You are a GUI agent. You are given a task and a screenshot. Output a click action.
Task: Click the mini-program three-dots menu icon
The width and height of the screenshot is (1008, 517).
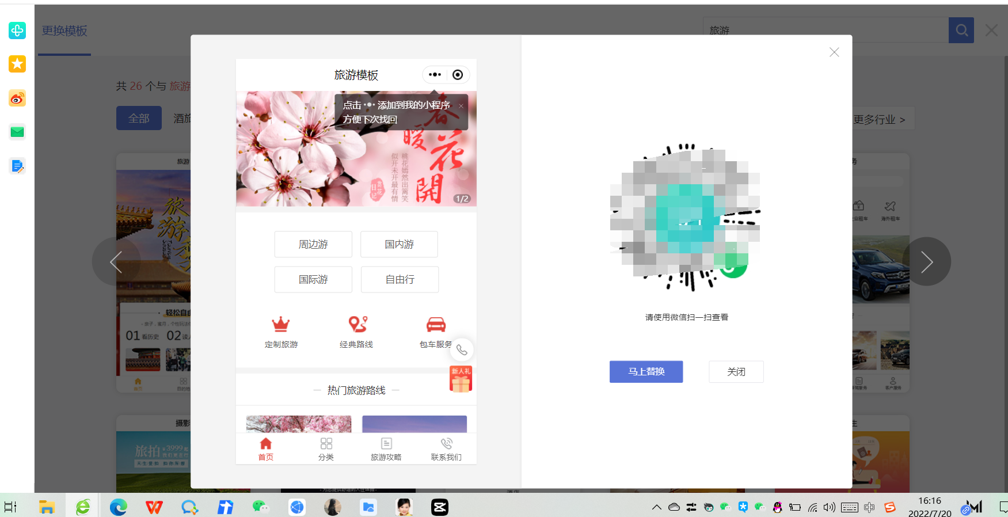pyautogui.click(x=435, y=75)
